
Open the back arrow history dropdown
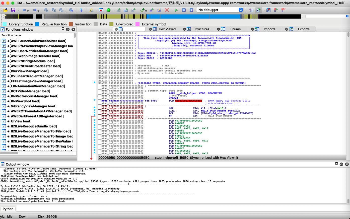[28, 11]
